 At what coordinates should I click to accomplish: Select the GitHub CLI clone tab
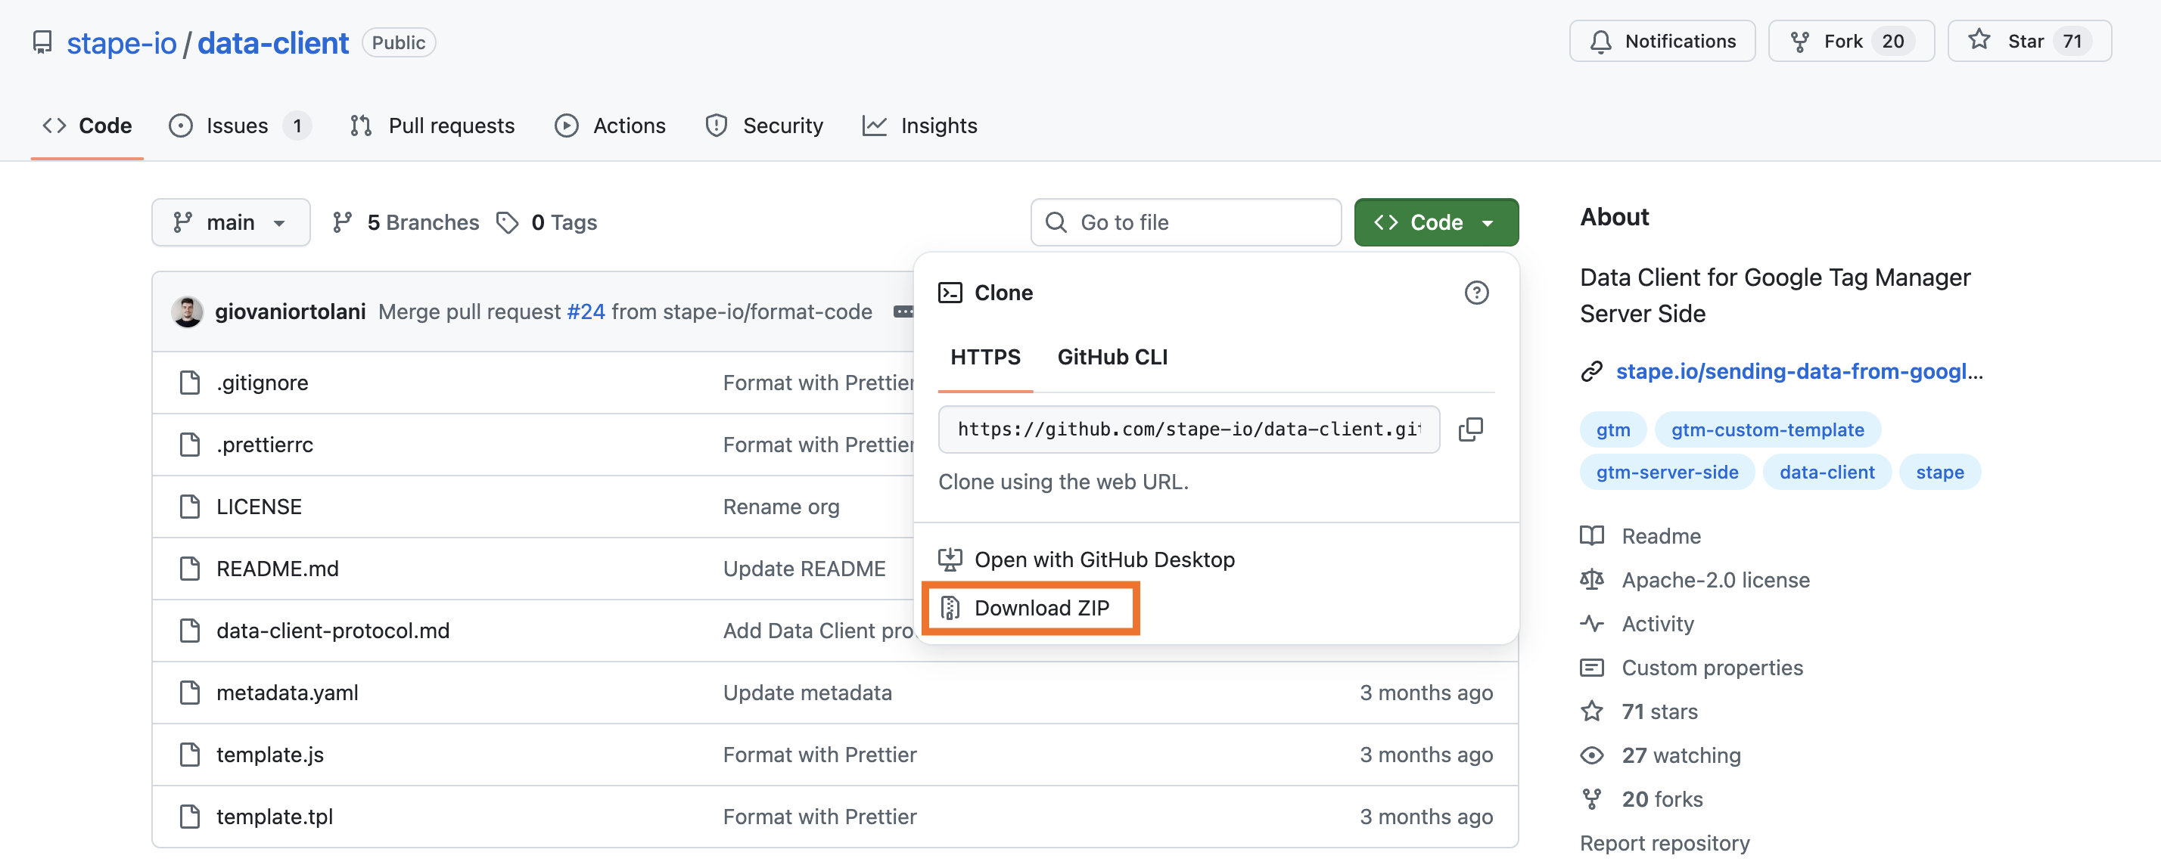1112,358
